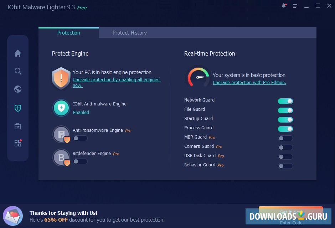Open Browser Protect globe icon in sidebar
The image size is (335, 228).
pyautogui.click(x=18, y=89)
